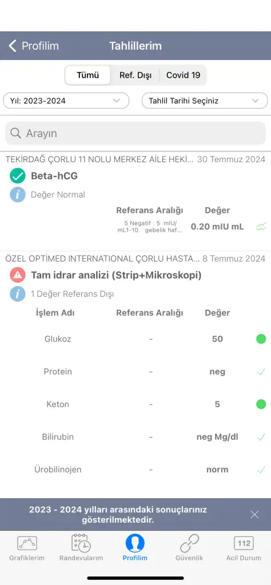Open the Acil Durum 112 icon
Screen dimensions: 271x585
(244, 543)
